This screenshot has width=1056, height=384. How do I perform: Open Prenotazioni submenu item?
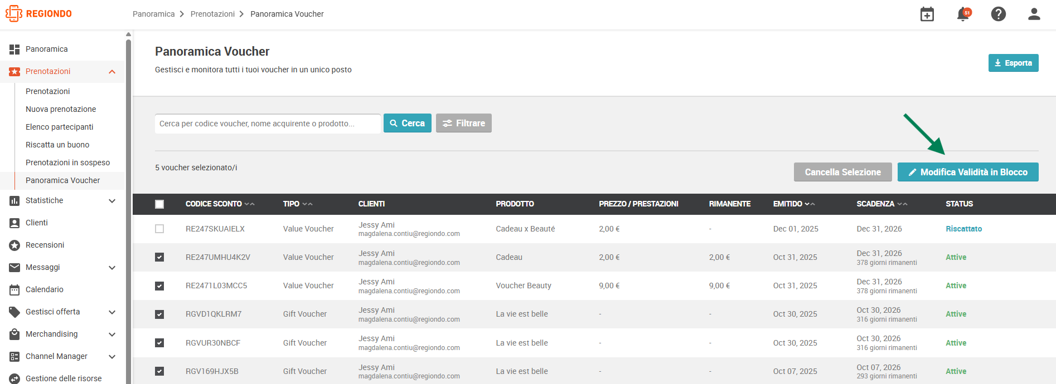[x=48, y=91]
